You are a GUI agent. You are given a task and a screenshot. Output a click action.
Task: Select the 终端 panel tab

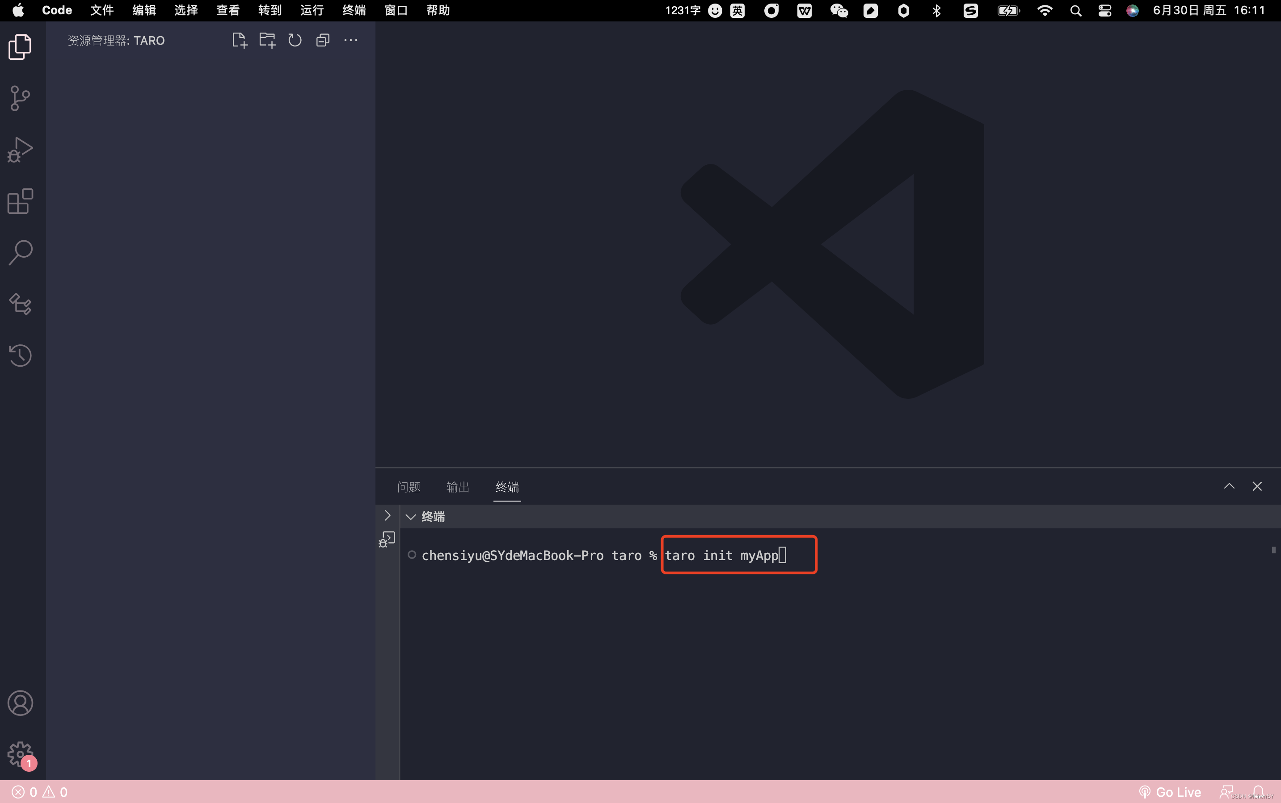(x=507, y=487)
